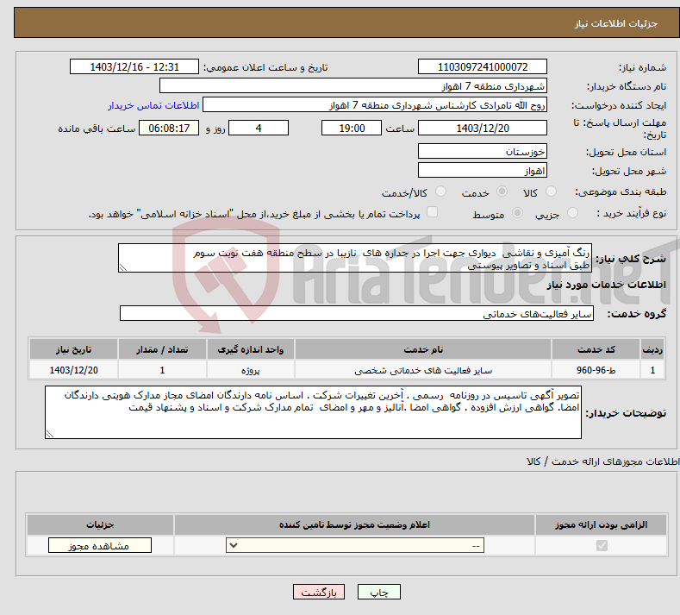680x615 pixels.
Task: Select the خدمت radio button
Action: 502,191
